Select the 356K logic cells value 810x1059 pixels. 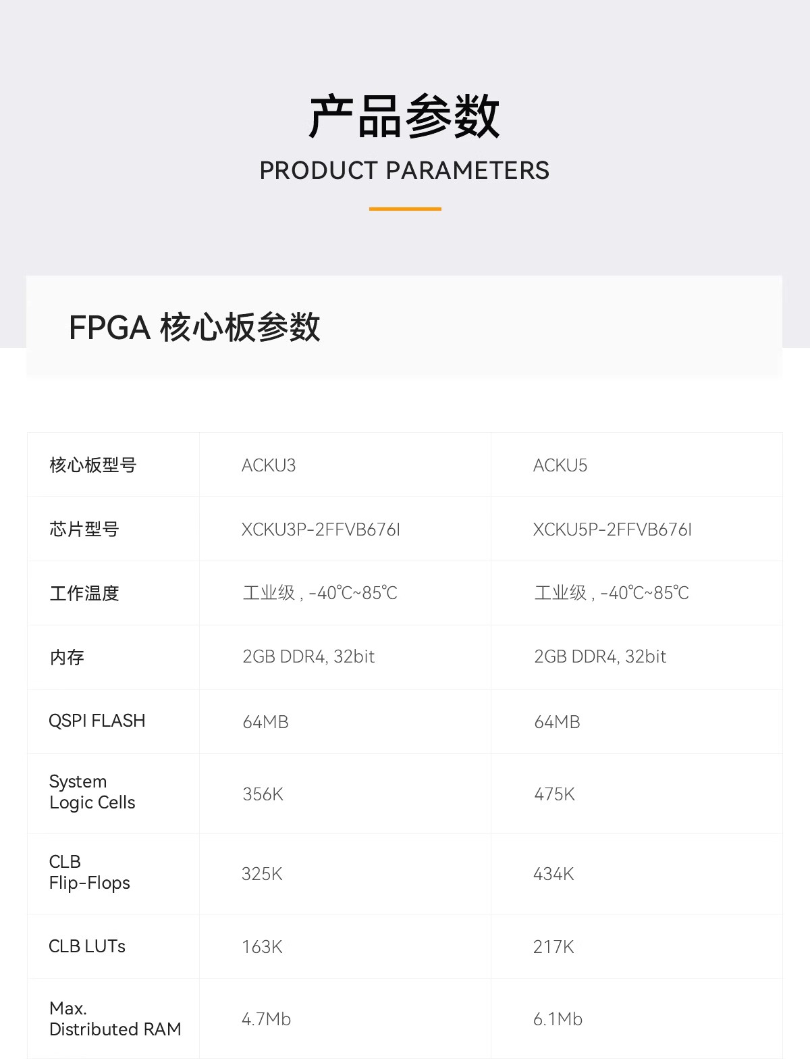pyautogui.click(x=263, y=794)
